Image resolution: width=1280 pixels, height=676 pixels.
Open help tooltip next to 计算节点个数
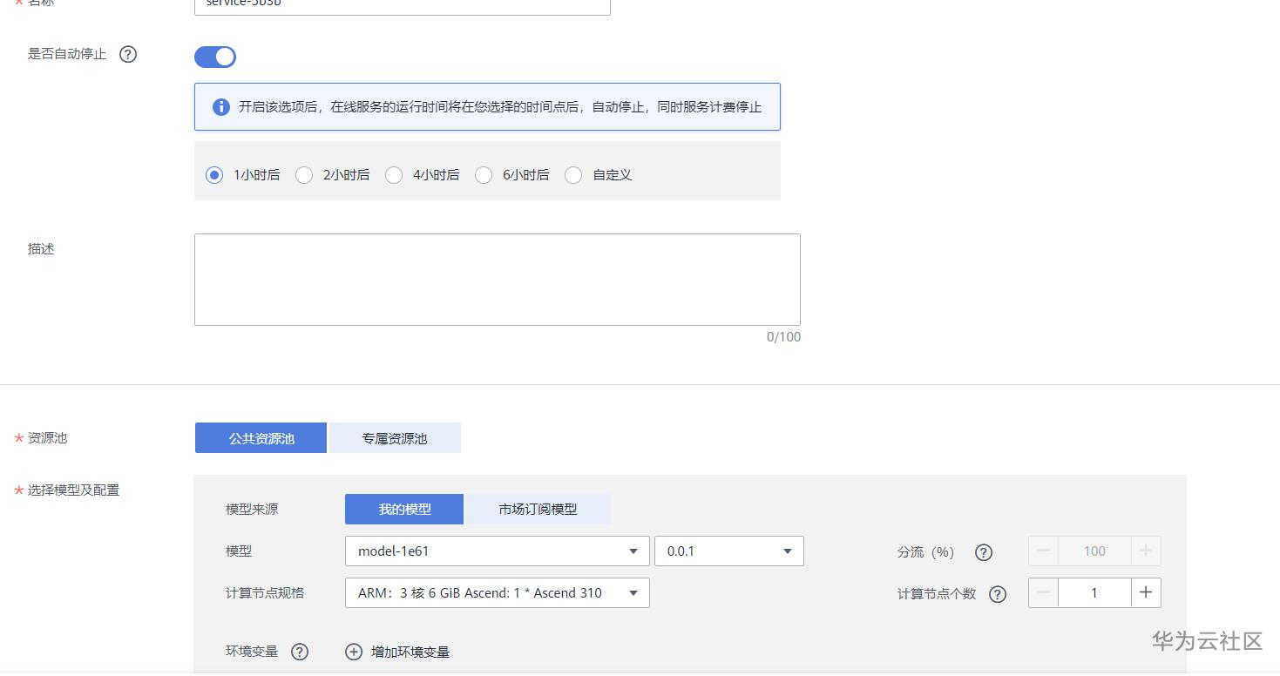click(997, 594)
